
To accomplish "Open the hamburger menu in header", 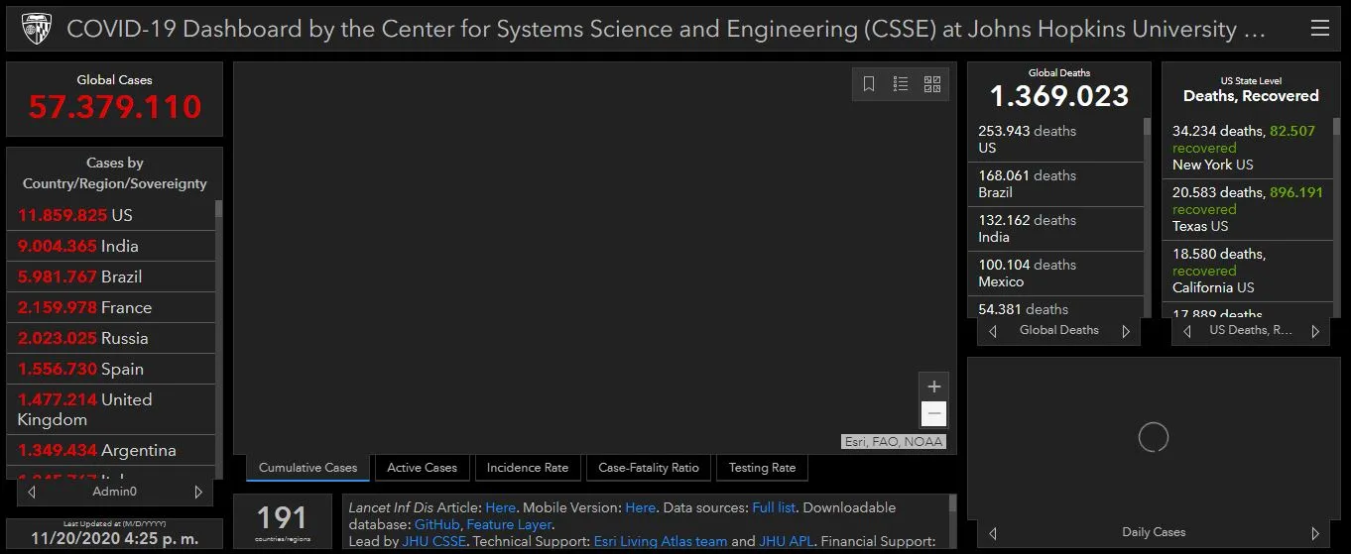I will (x=1319, y=29).
